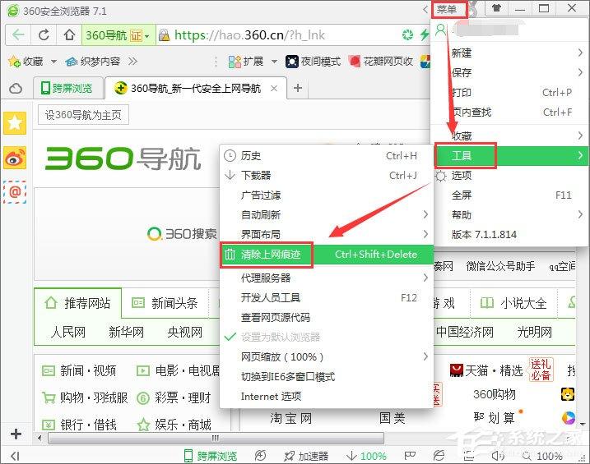Open the skin shirt icon in title bar
This screenshot has width=590, height=464.
point(497,8)
